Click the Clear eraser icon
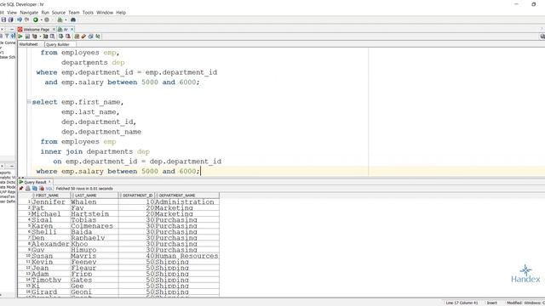545x306 pixels. click(x=83, y=36)
